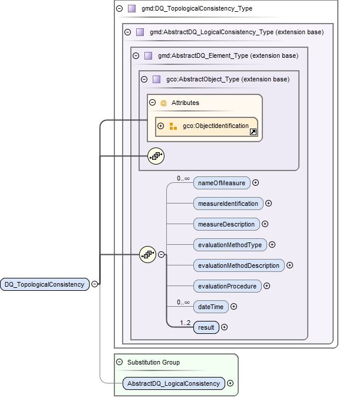Expand the evaluationMethodType element
This screenshot has height=397, width=339.
click(x=272, y=244)
